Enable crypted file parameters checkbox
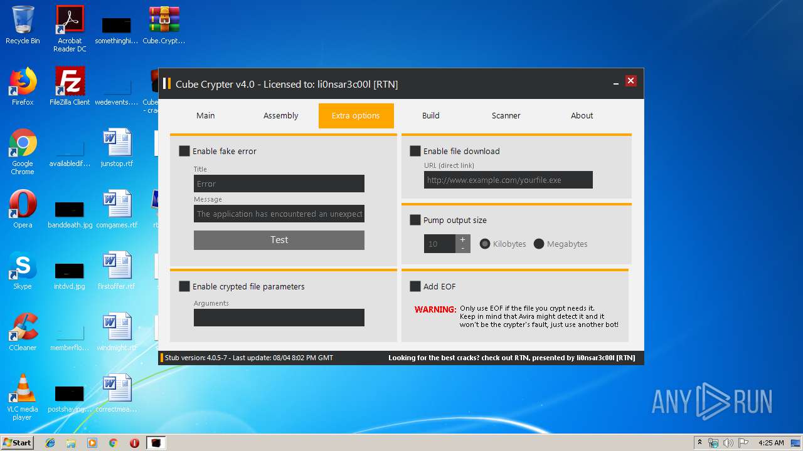Screen dimensions: 803x451 pos(184,286)
